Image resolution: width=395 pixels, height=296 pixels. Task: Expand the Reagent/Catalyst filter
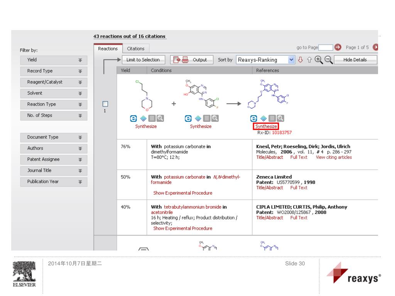pyautogui.click(x=54, y=82)
